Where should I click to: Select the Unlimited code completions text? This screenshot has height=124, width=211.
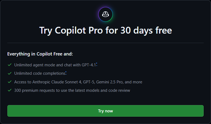[39, 73]
